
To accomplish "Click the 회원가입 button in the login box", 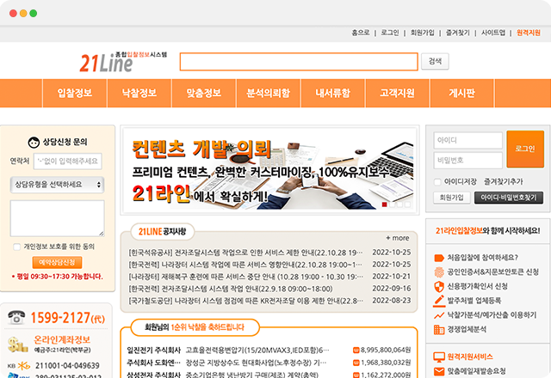I will click(451, 198).
